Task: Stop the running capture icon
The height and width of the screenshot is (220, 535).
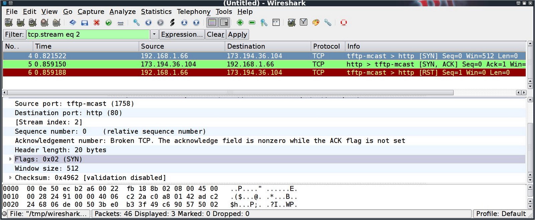Action: pos(45,23)
